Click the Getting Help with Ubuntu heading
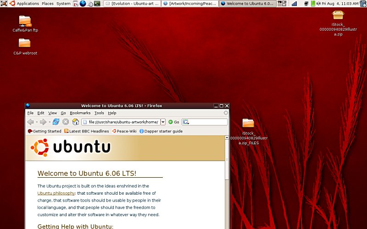This screenshot has width=367, height=229. [x=75, y=226]
